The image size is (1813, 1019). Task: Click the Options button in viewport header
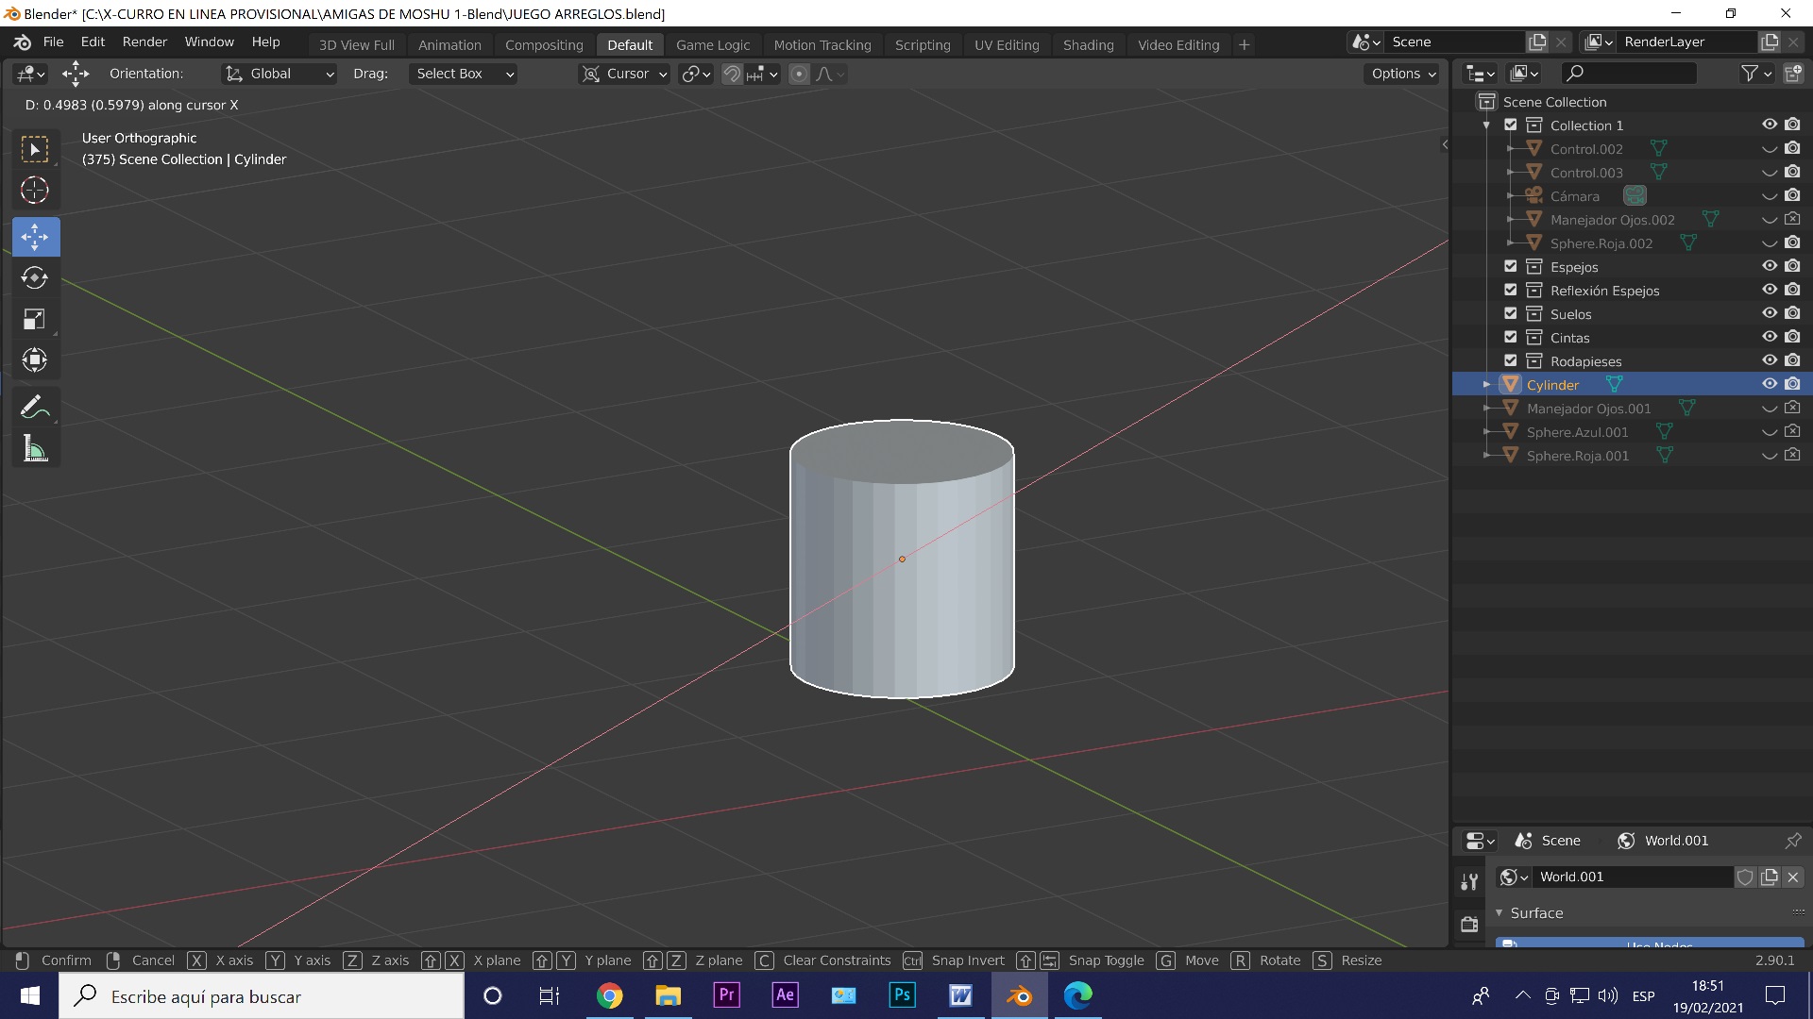click(1402, 74)
